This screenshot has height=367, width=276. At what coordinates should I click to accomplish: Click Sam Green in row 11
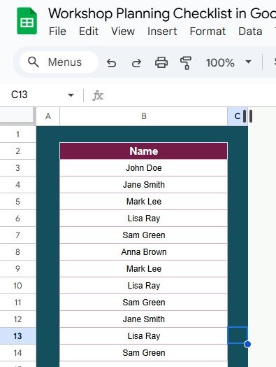coord(144,303)
